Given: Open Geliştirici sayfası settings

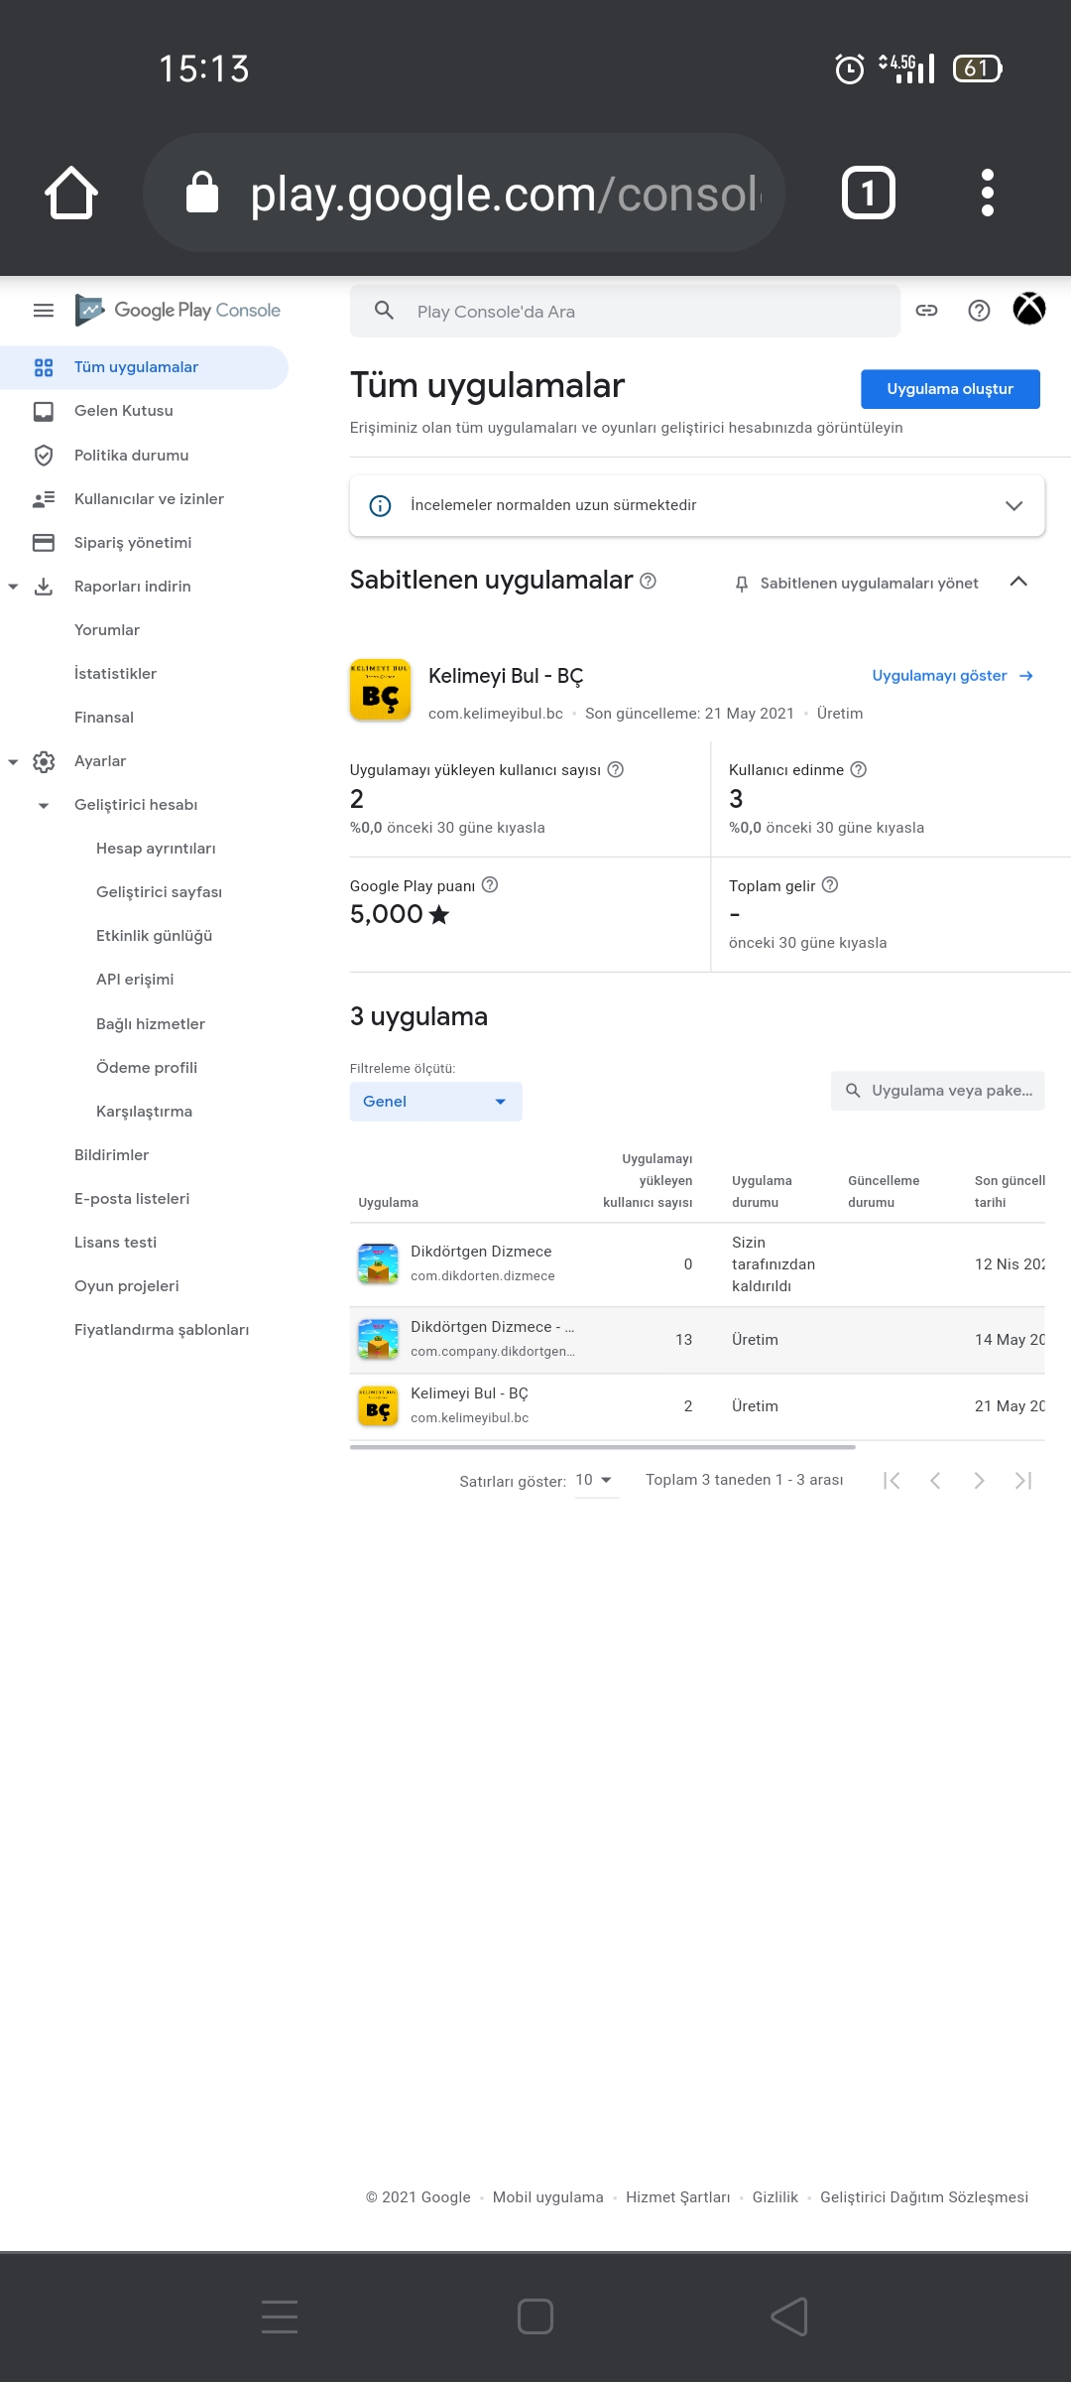Looking at the screenshot, I should 159,892.
